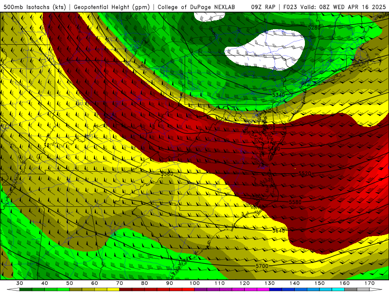The width and height of the screenshot is (389, 292).
Task: Click the 60 value on the color scale
Action: tap(94, 283)
